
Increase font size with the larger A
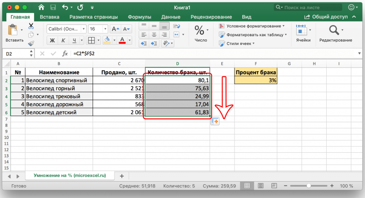[x=115, y=29]
